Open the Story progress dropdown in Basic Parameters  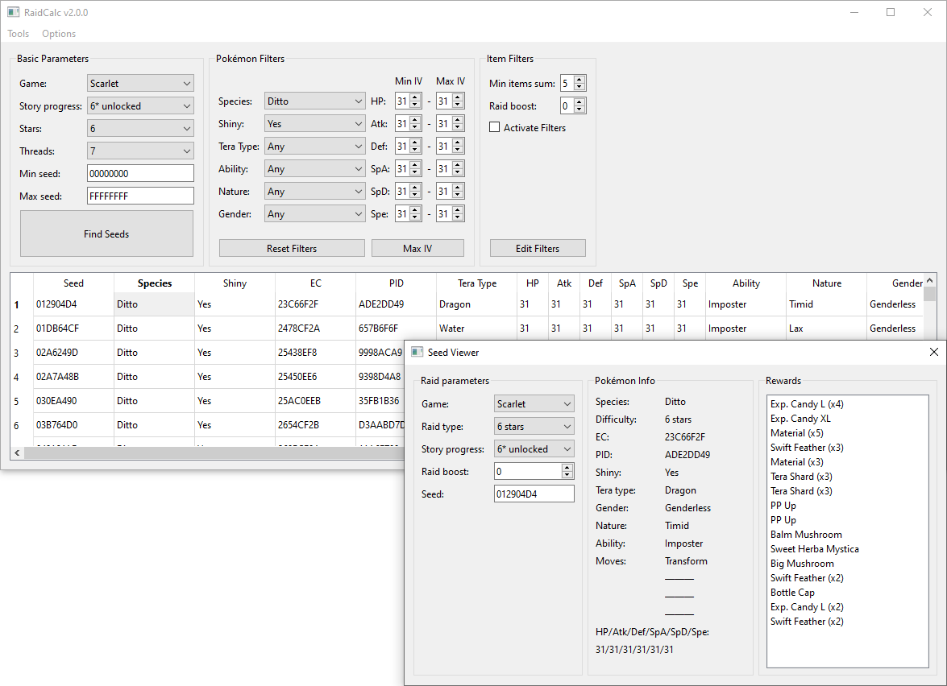point(140,105)
